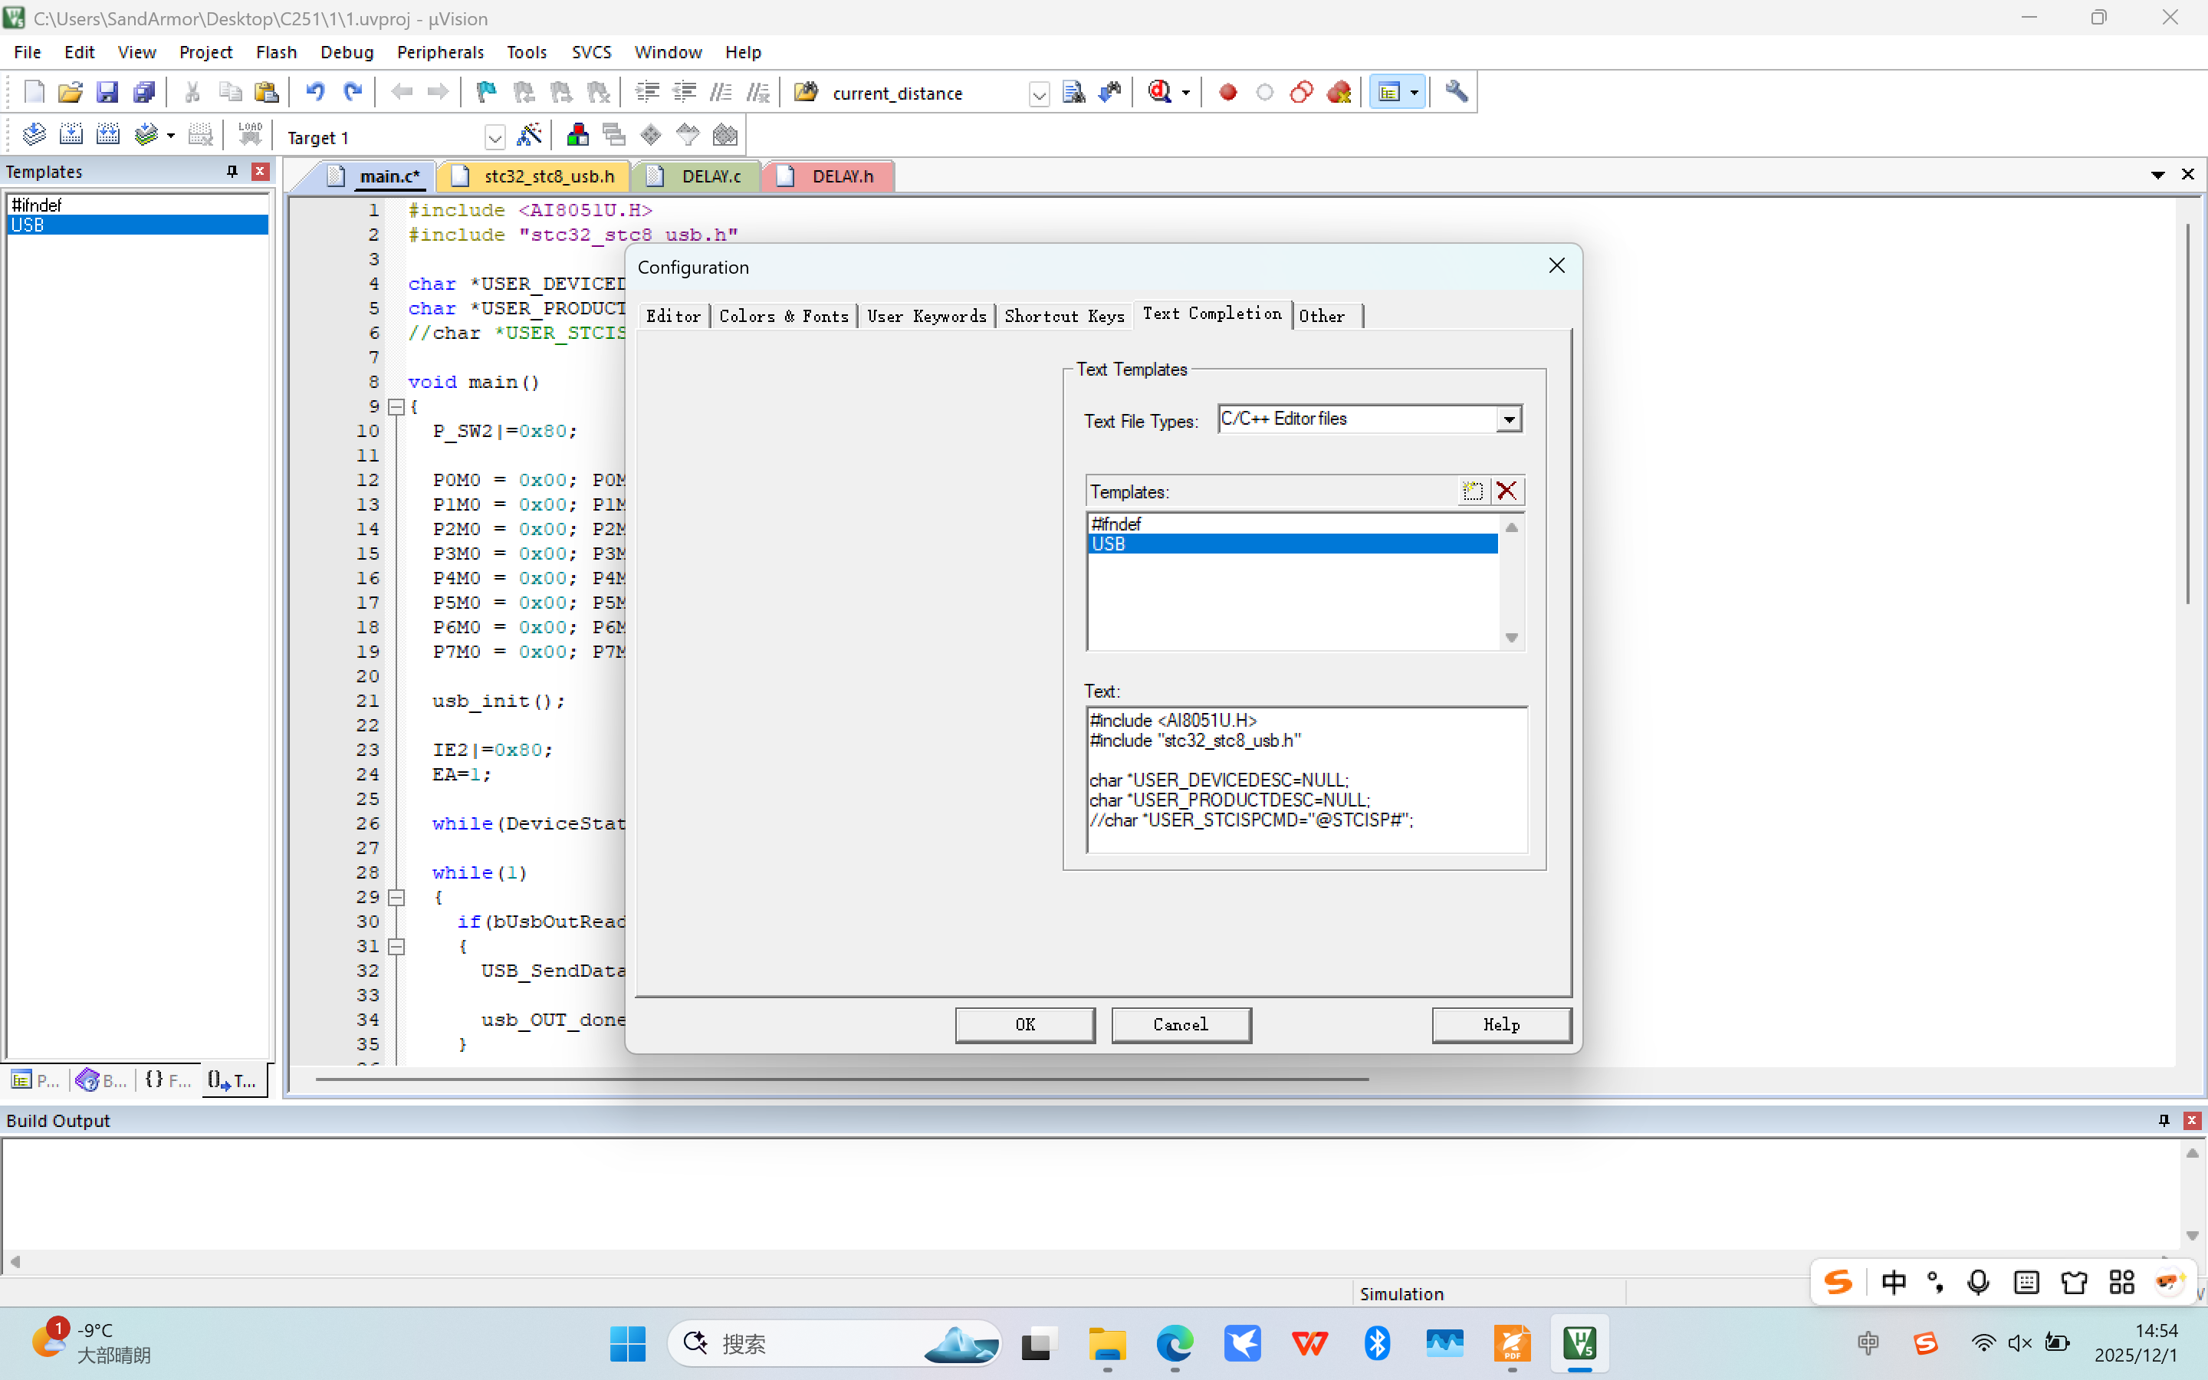Start debug session with magnifier icon
The image size is (2208, 1380).
click(1160, 92)
